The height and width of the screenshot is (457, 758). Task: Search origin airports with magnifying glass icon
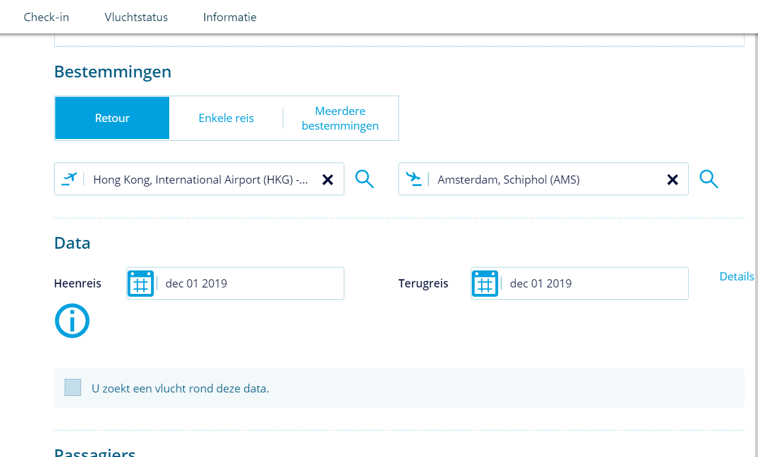click(365, 179)
